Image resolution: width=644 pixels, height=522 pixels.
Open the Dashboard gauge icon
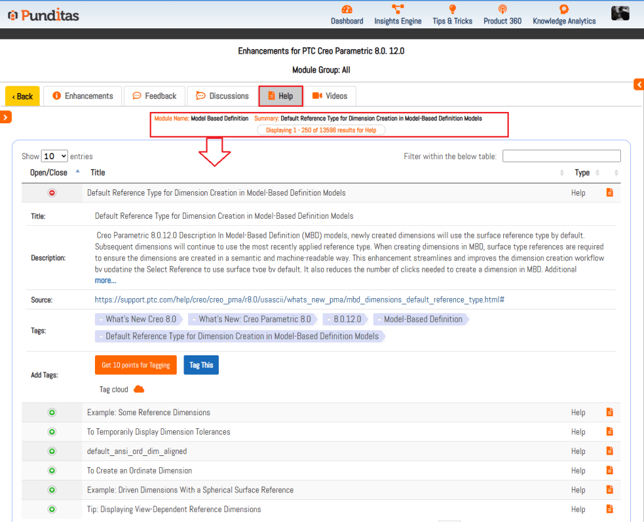(x=347, y=9)
